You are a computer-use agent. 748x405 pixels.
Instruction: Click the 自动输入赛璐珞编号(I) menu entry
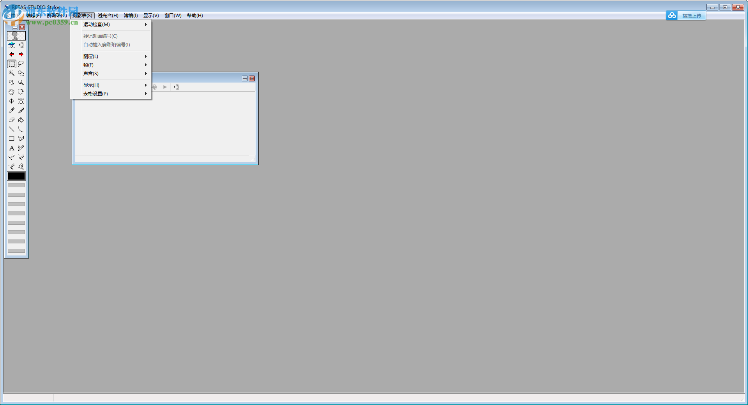(x=111, y=45)
